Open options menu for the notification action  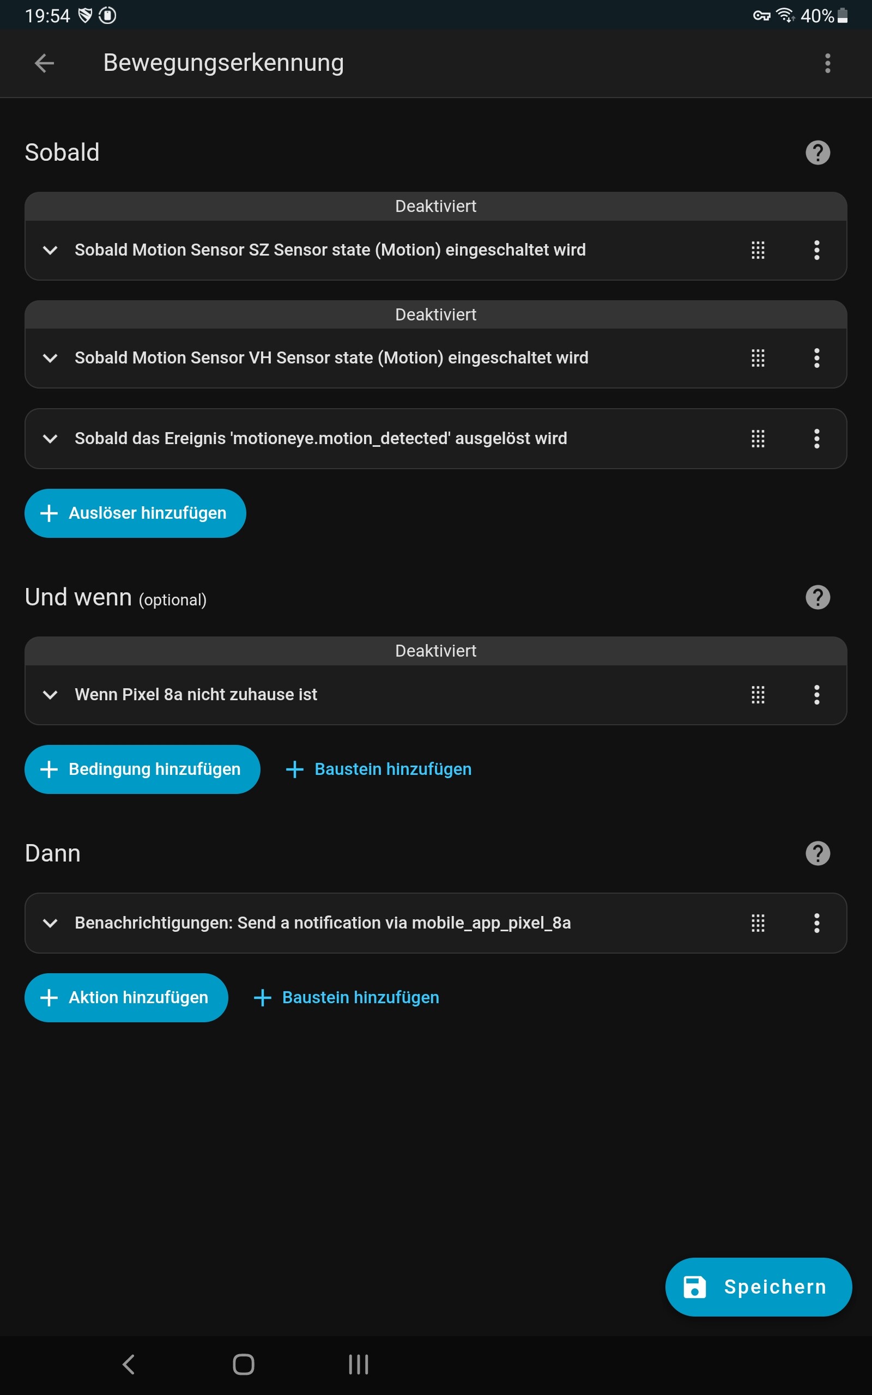click(816, 923)
